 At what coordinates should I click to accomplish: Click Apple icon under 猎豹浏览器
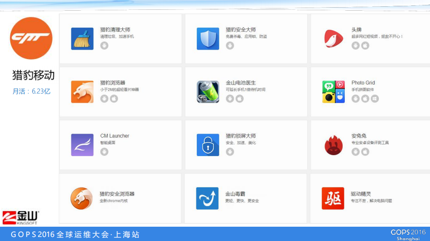click(114, 98)
